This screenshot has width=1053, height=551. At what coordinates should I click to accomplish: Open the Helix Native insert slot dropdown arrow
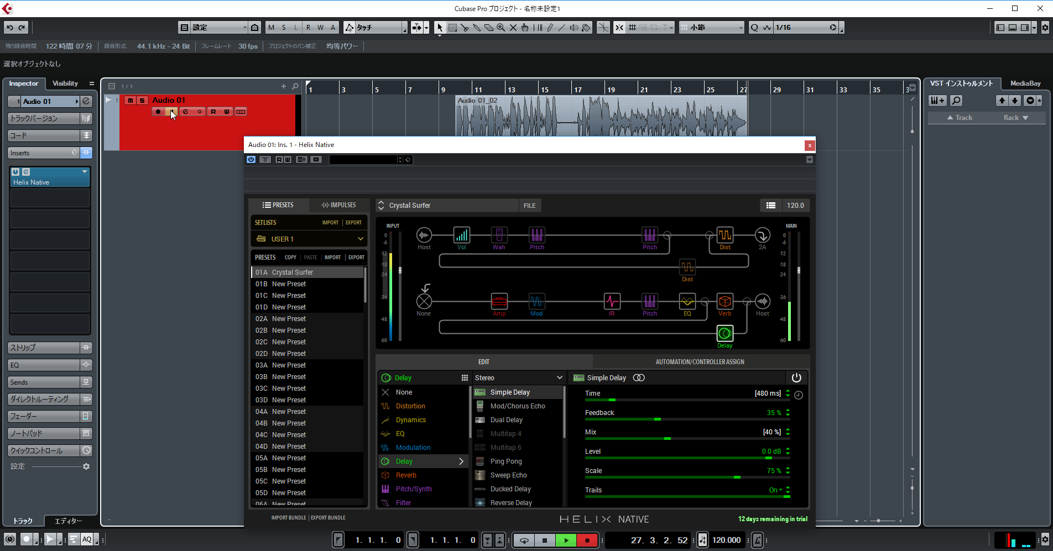coord(85,172)
